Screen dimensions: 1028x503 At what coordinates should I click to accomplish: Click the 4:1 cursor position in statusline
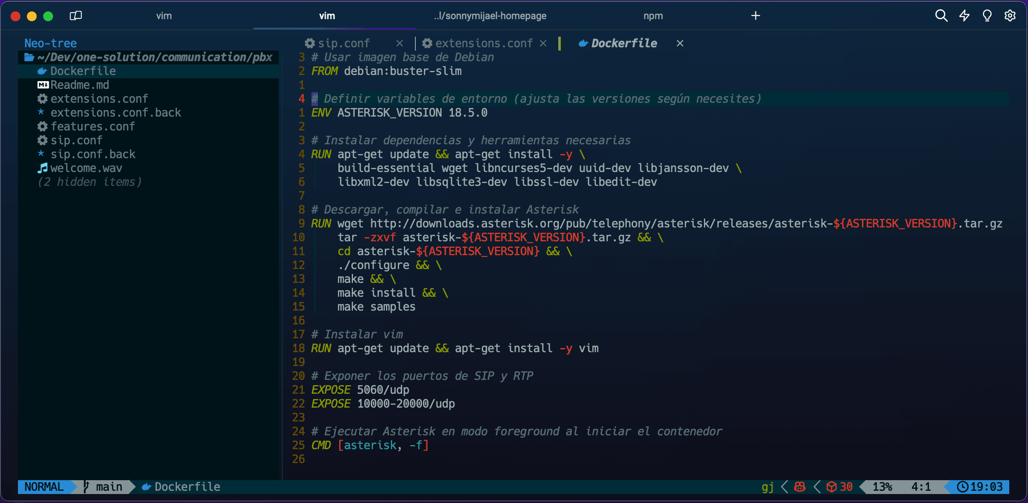(x=921, y=487)
